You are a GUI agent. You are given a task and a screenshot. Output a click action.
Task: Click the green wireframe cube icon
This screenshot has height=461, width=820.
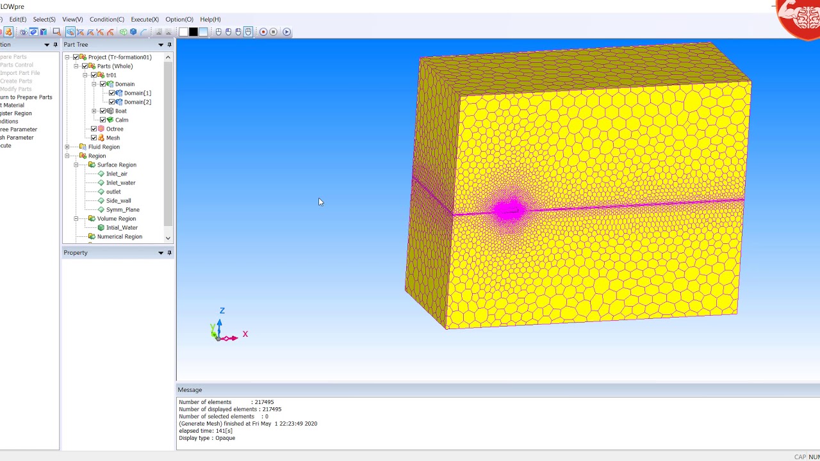[123, 32]
